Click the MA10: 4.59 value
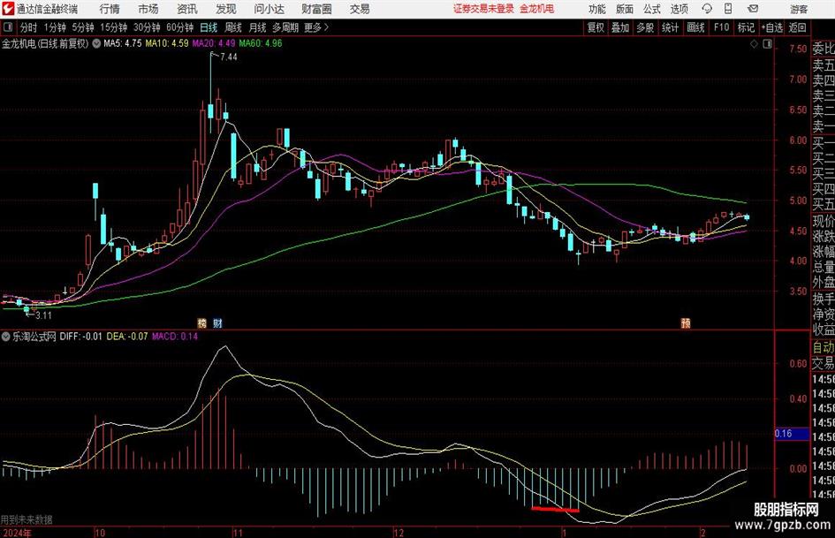 pos(167,43)
